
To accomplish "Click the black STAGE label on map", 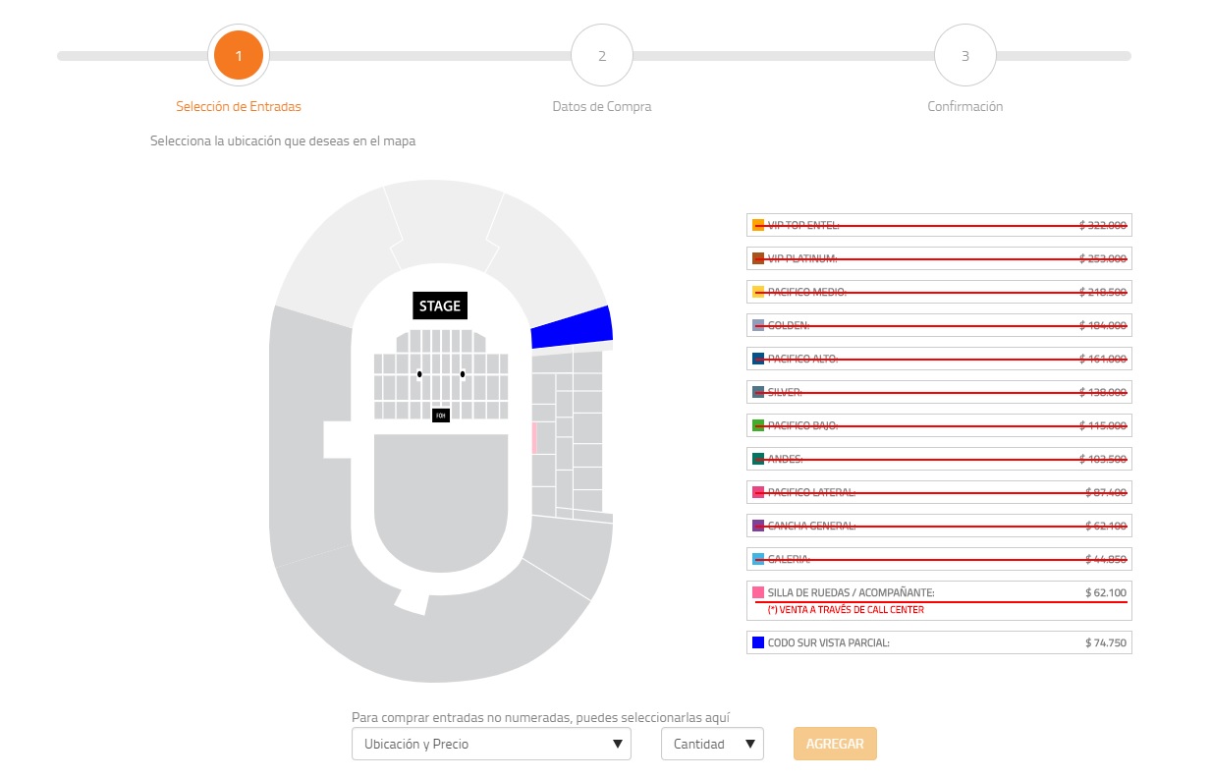I will pyautogui.click(x=439, y=306).
